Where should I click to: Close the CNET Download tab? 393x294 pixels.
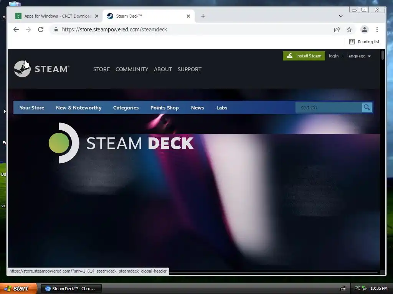coord(97,16)
